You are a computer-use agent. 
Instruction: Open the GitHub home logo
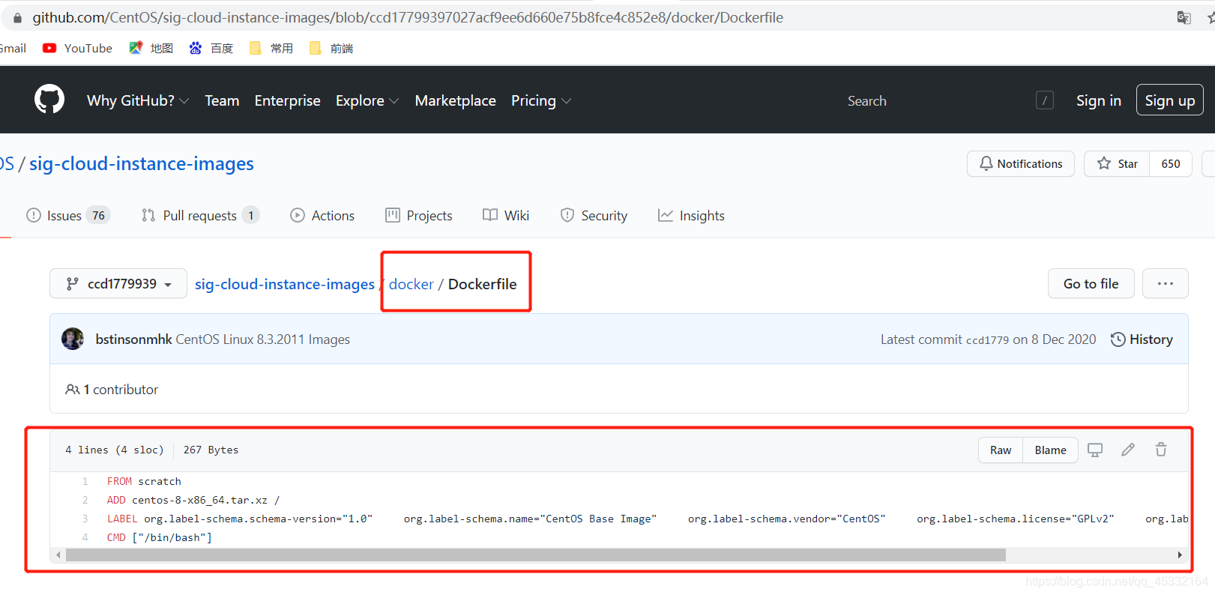[49, 100]
